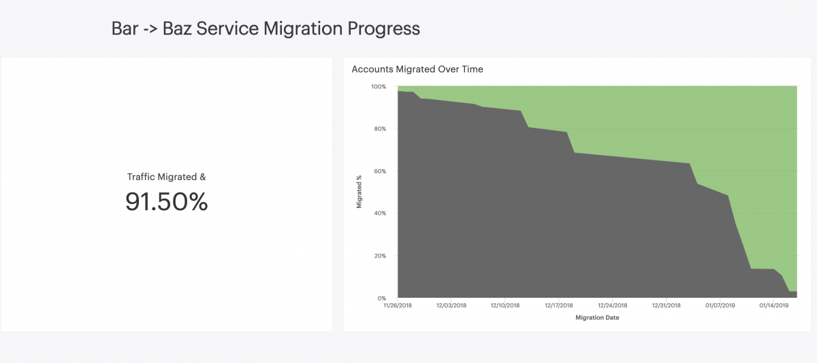The image size is (817, 363).
Task: Select the 12/24/2018 x-axis date label
Action: coord(612,306)
